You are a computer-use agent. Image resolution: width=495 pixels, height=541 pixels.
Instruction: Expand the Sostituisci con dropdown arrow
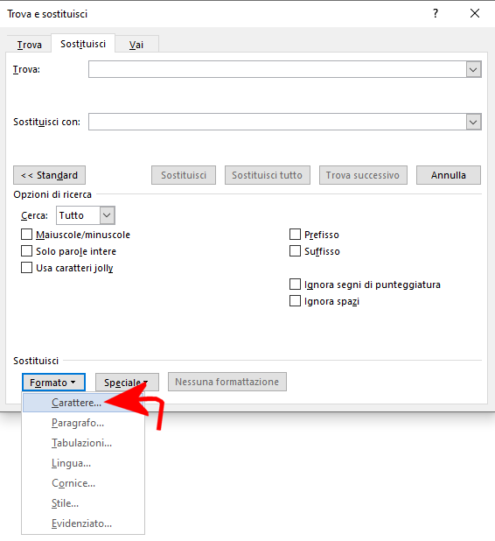(x=474, y=122)
